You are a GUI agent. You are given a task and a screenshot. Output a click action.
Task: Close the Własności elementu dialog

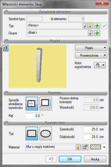pos(102,3)
